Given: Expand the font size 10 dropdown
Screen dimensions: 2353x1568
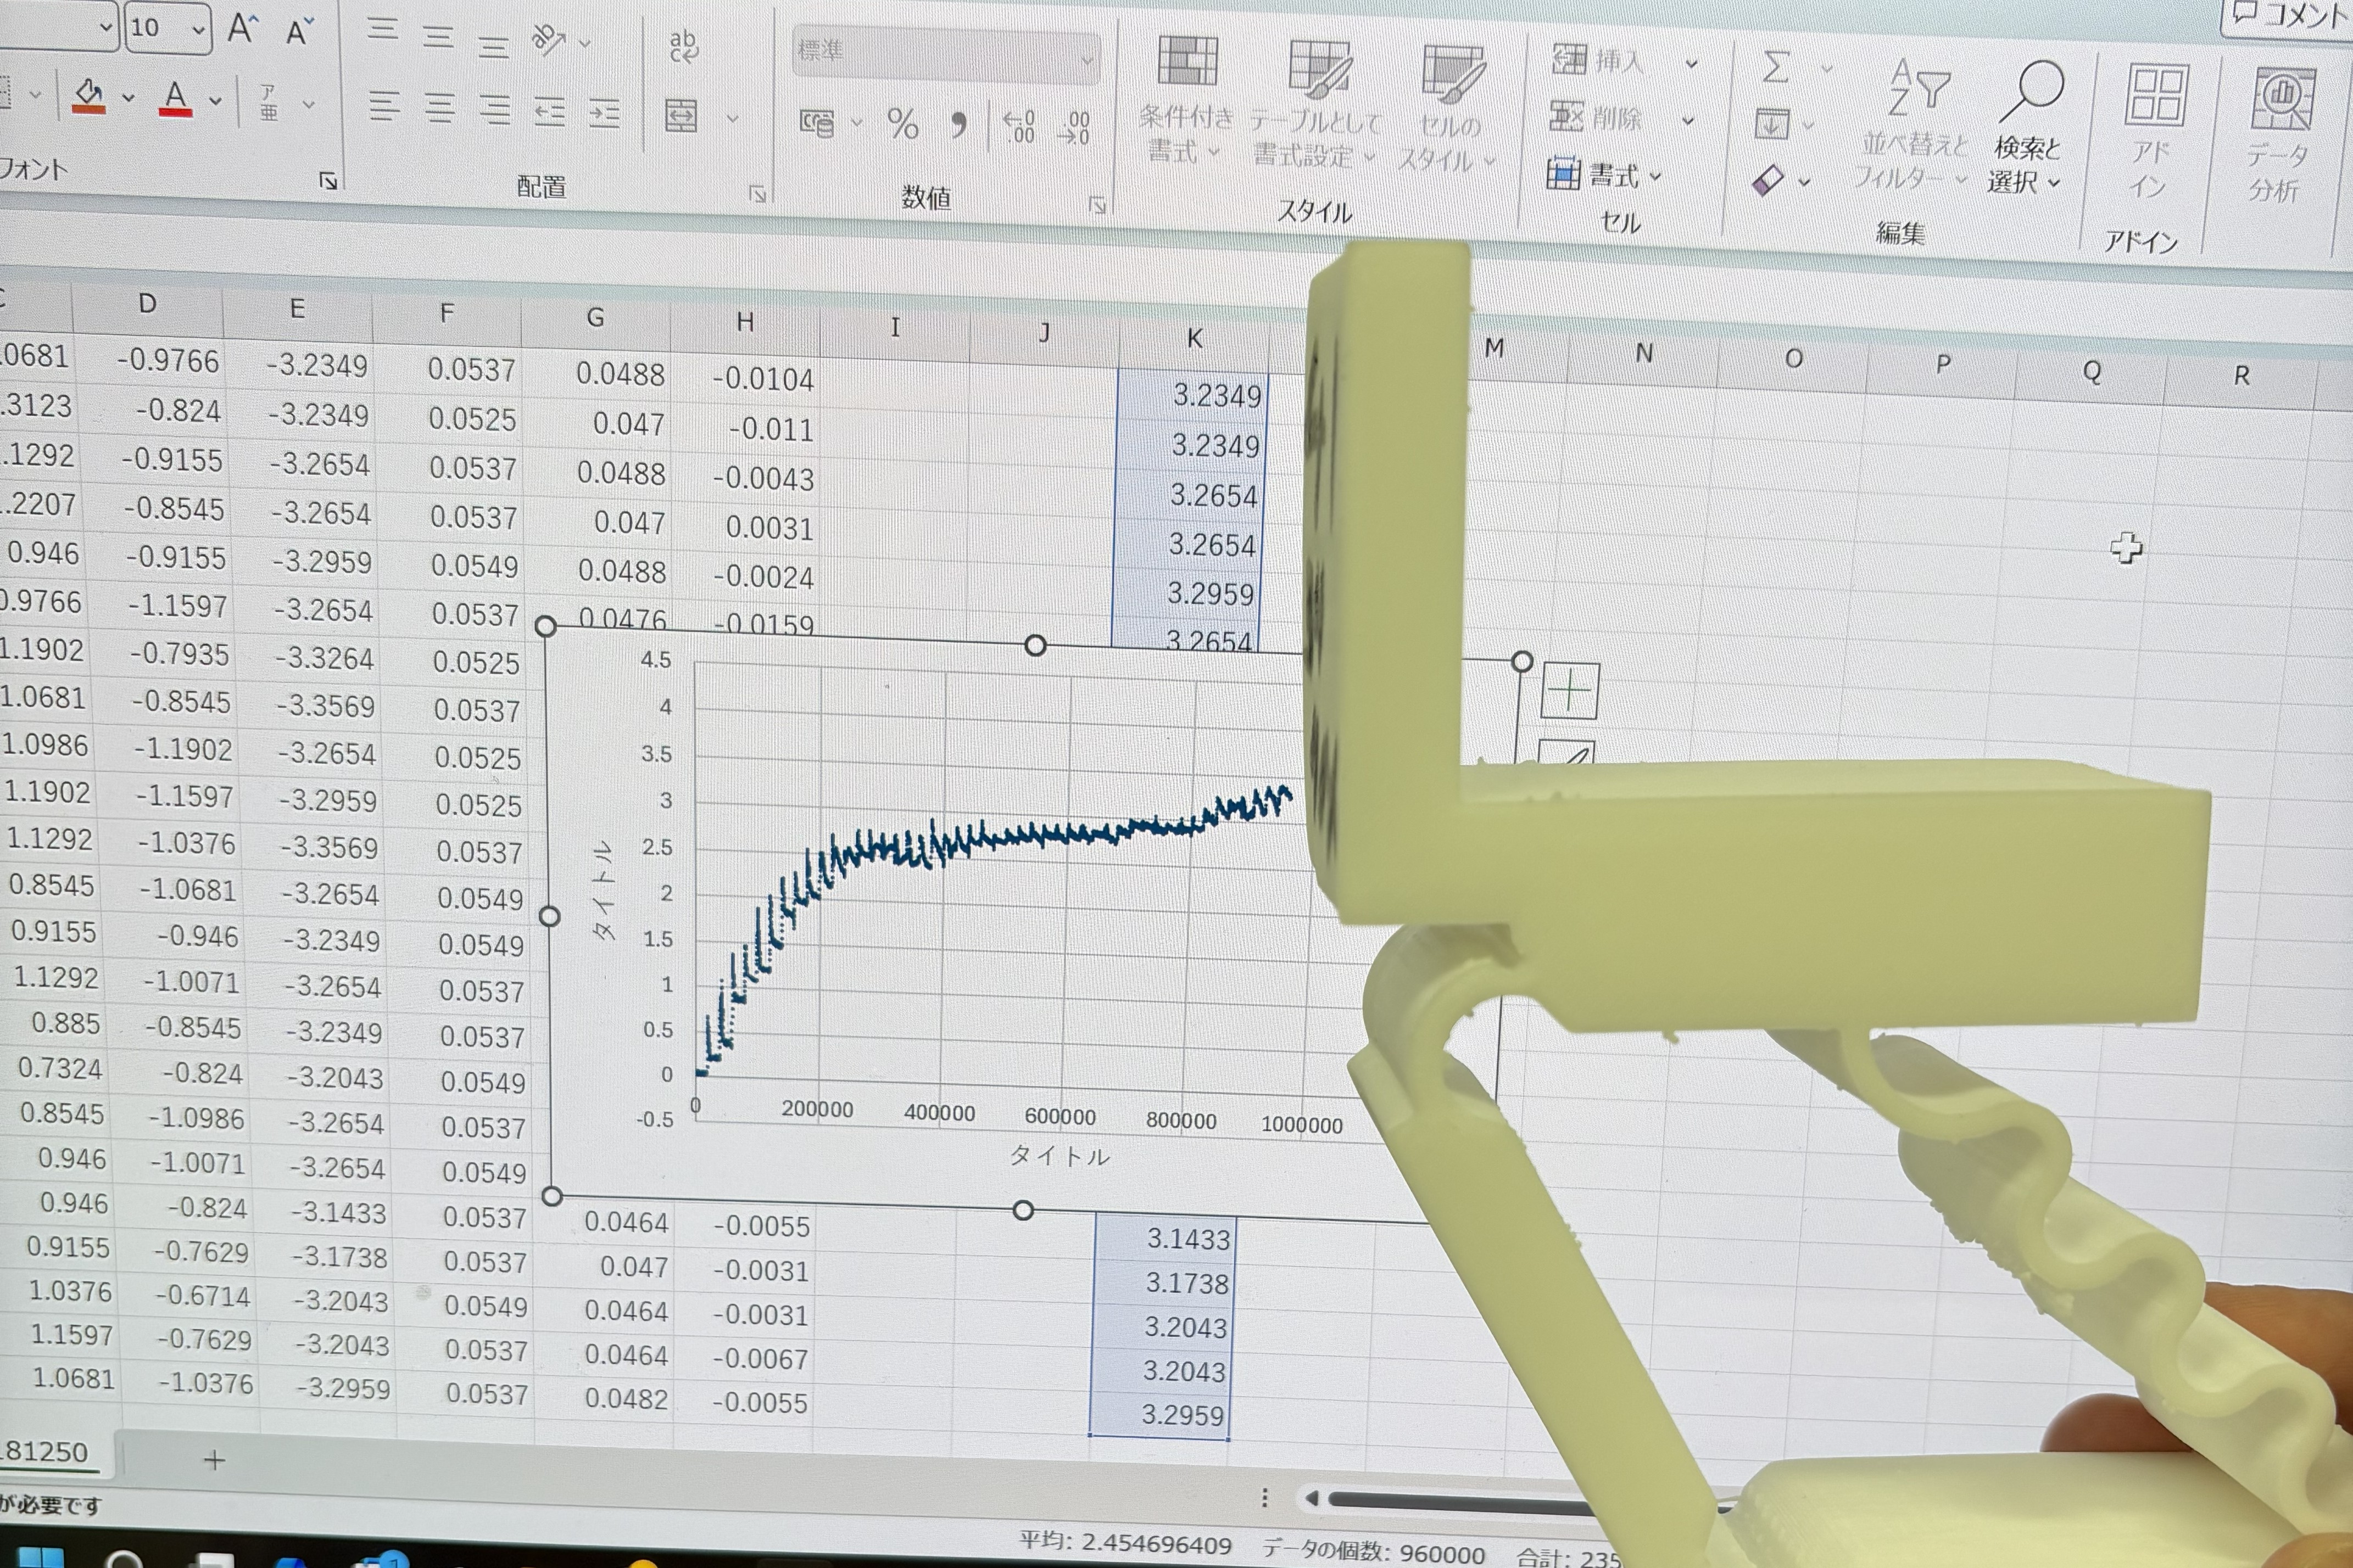Looking at the screenshot, I should pyautogui.click(x=198, y=29).
